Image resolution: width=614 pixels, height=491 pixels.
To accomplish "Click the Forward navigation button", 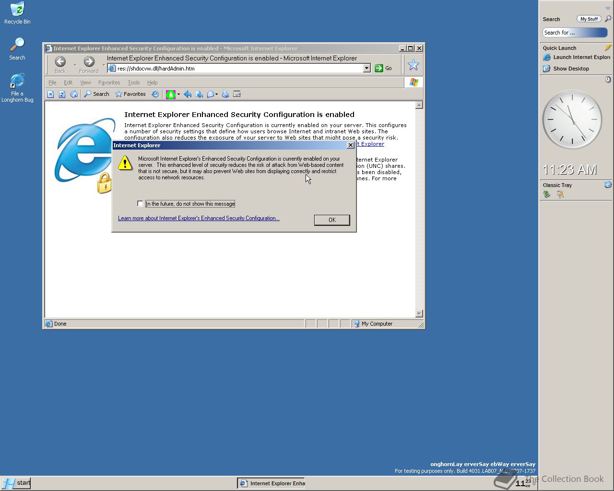I will coord(89,65).
